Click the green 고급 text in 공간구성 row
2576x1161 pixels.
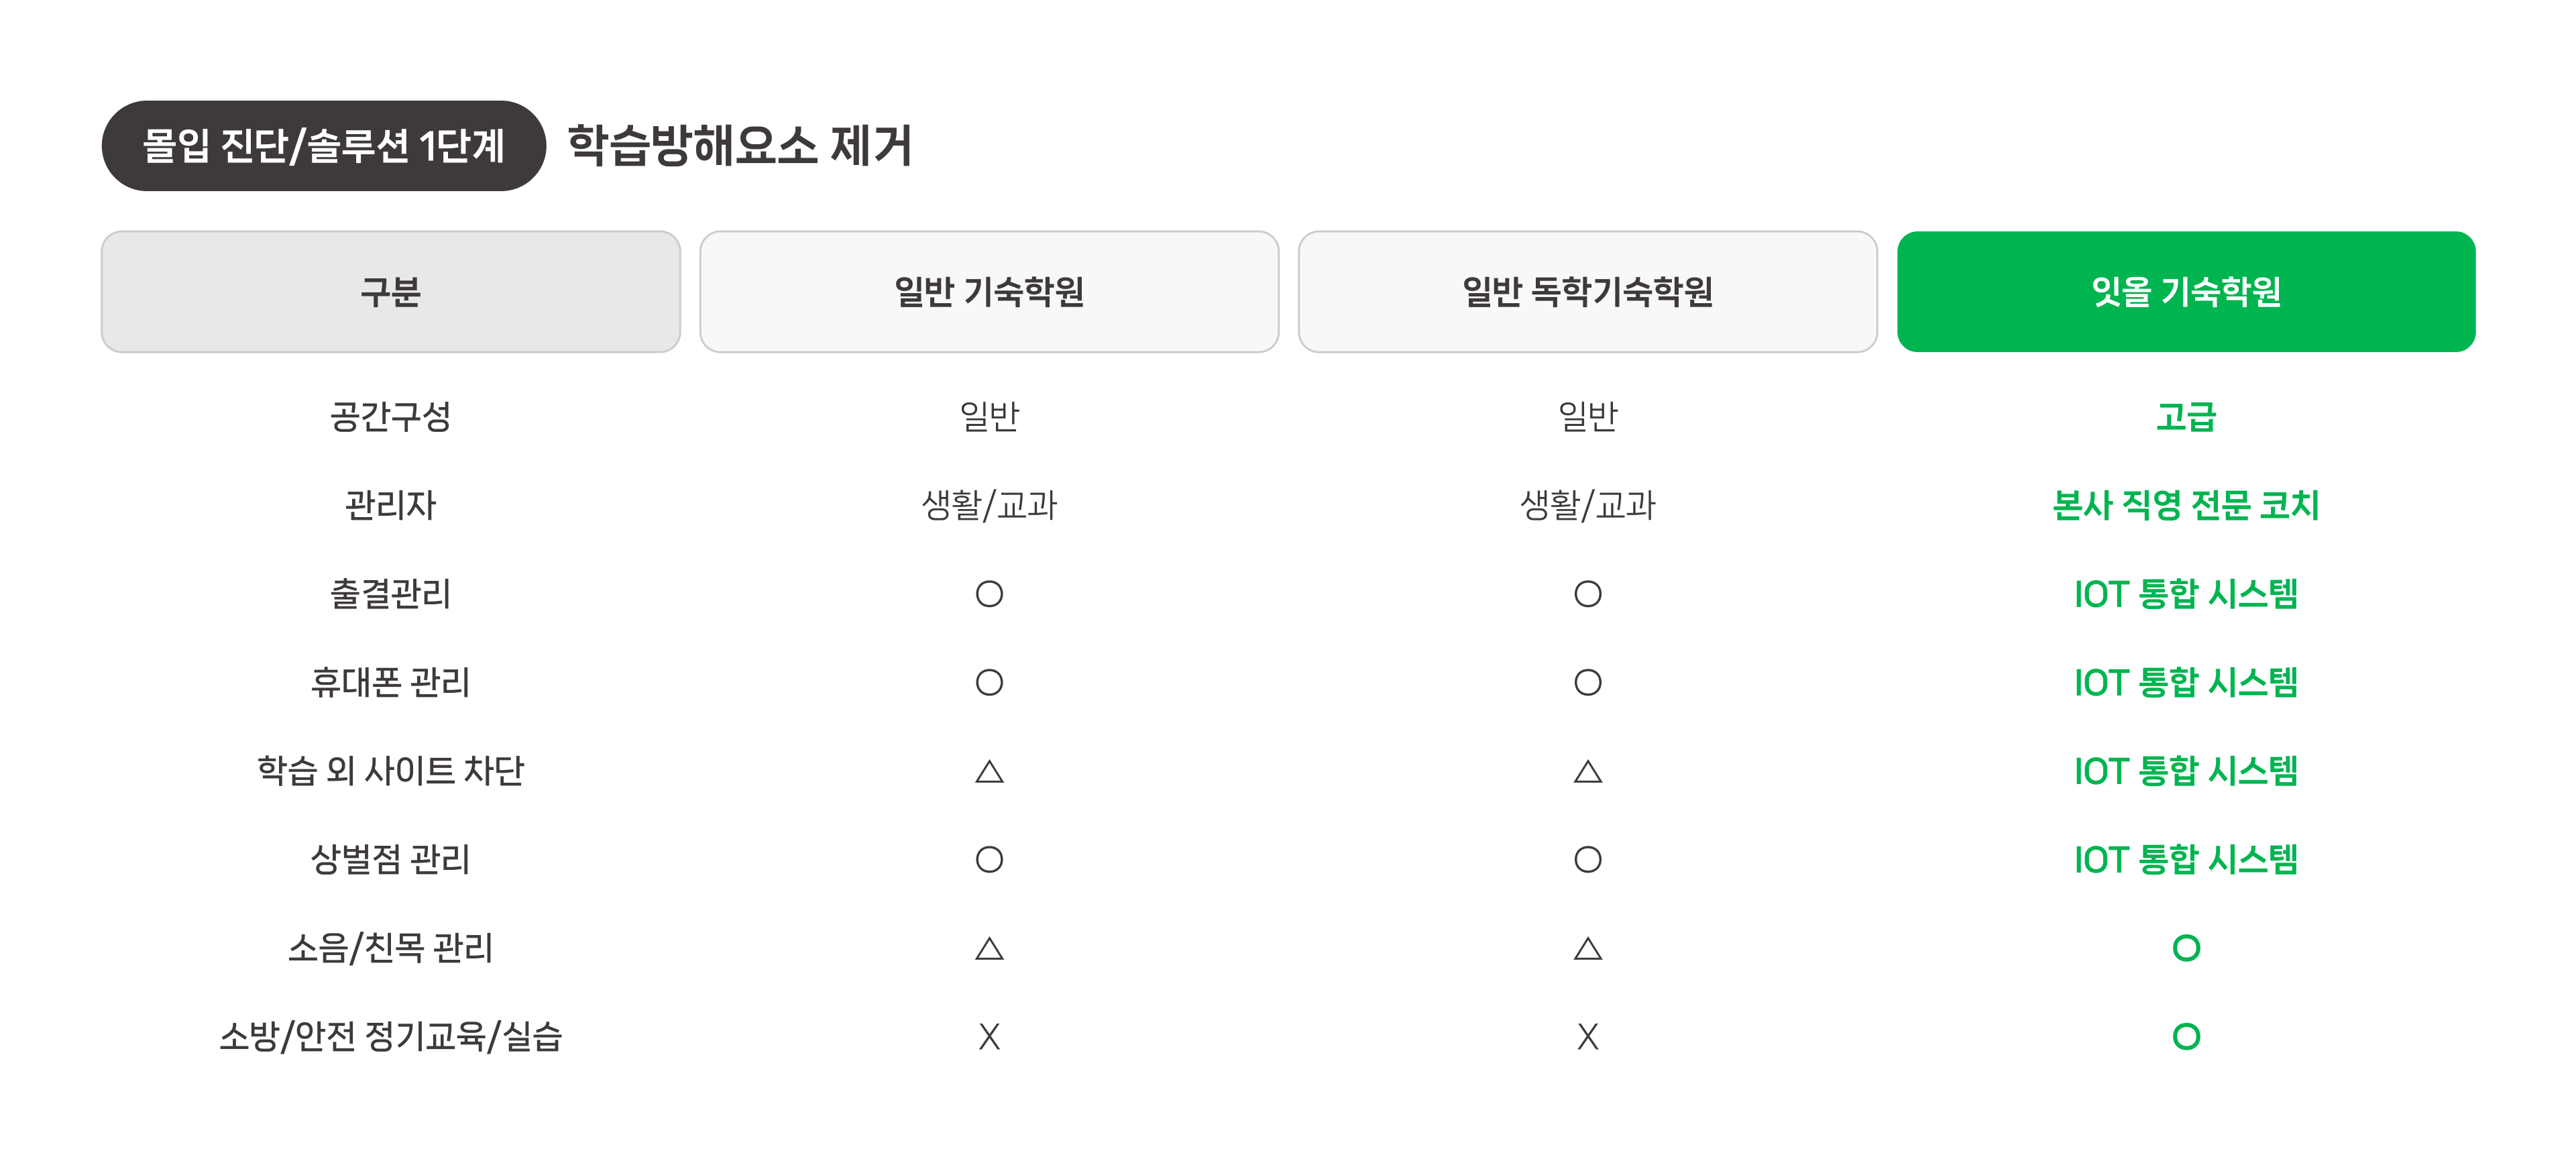pos(2186,417)
